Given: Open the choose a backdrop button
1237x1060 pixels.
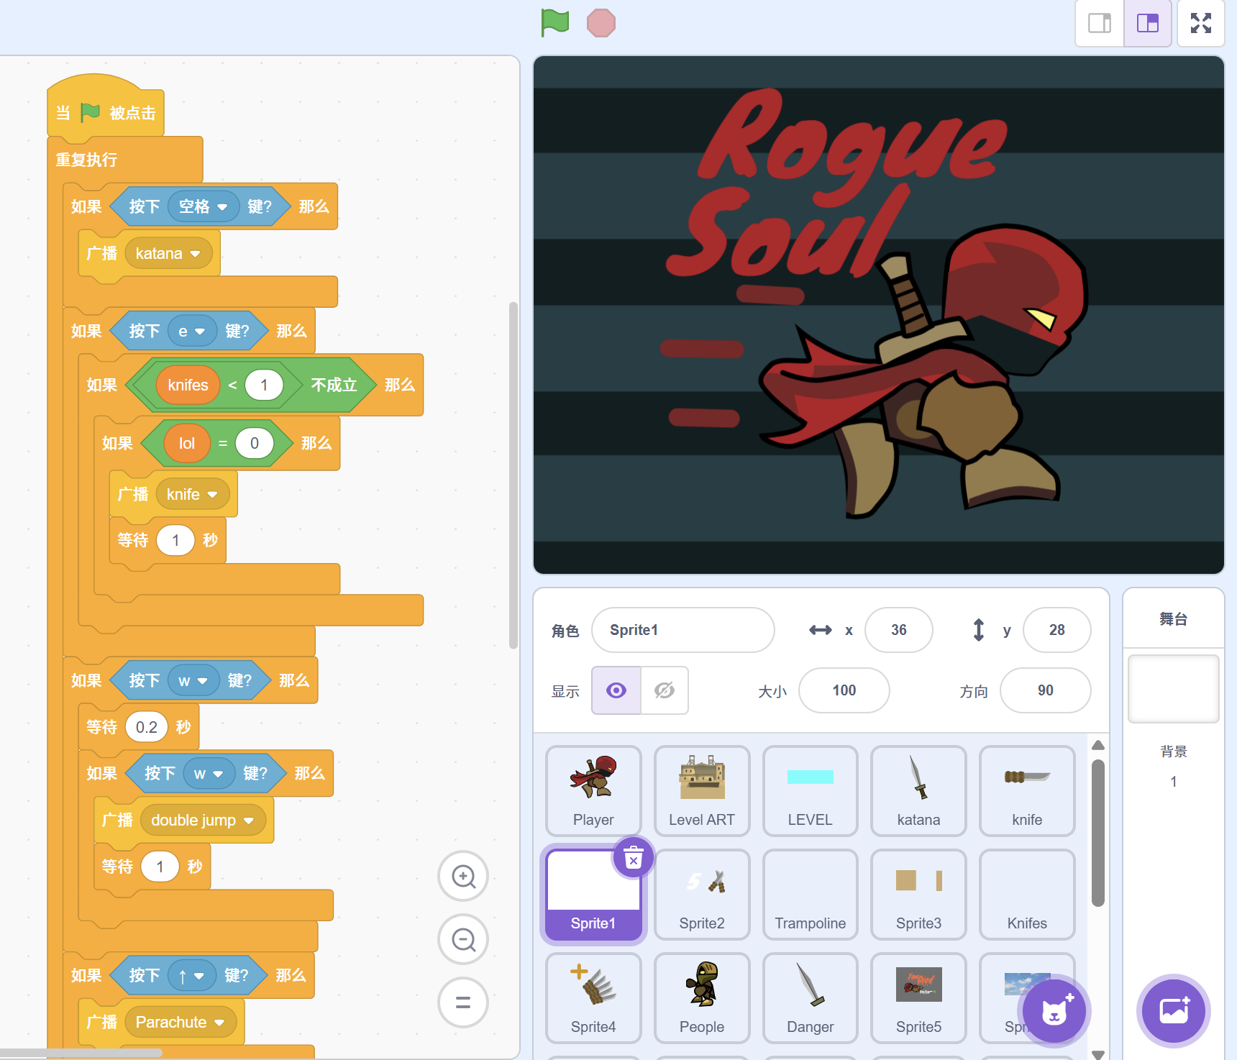Looking at the screenshot, I should click(x=1173, y=1011).
